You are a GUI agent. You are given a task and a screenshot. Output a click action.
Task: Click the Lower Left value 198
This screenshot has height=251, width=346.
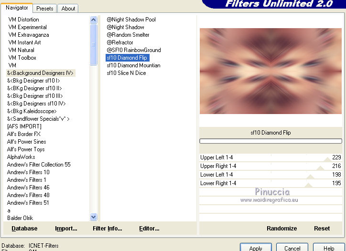(336, 175)
